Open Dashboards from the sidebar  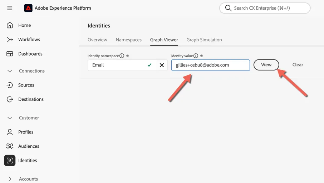point(30,54)
